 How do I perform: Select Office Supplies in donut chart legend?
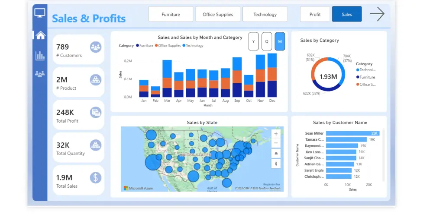[x=366, y=85]
